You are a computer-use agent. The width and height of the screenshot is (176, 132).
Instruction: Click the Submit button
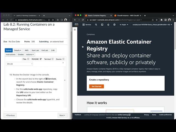[x=9, y=50]
